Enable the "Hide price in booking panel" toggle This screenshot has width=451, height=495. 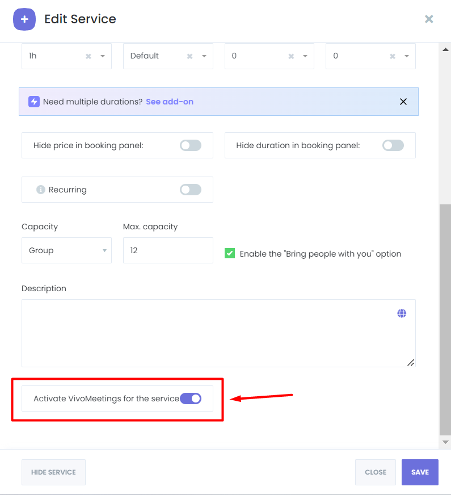pyautogui.click(x=190, y=145)
